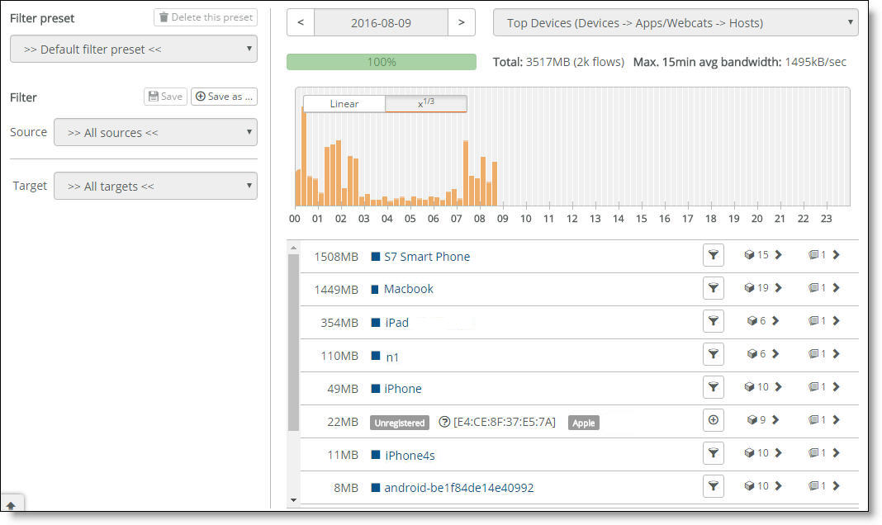Screen dimensions: 882x525
Task: Click the question mark icon beside MAC address
Action: pyautogui.click(x=444, y=422)
